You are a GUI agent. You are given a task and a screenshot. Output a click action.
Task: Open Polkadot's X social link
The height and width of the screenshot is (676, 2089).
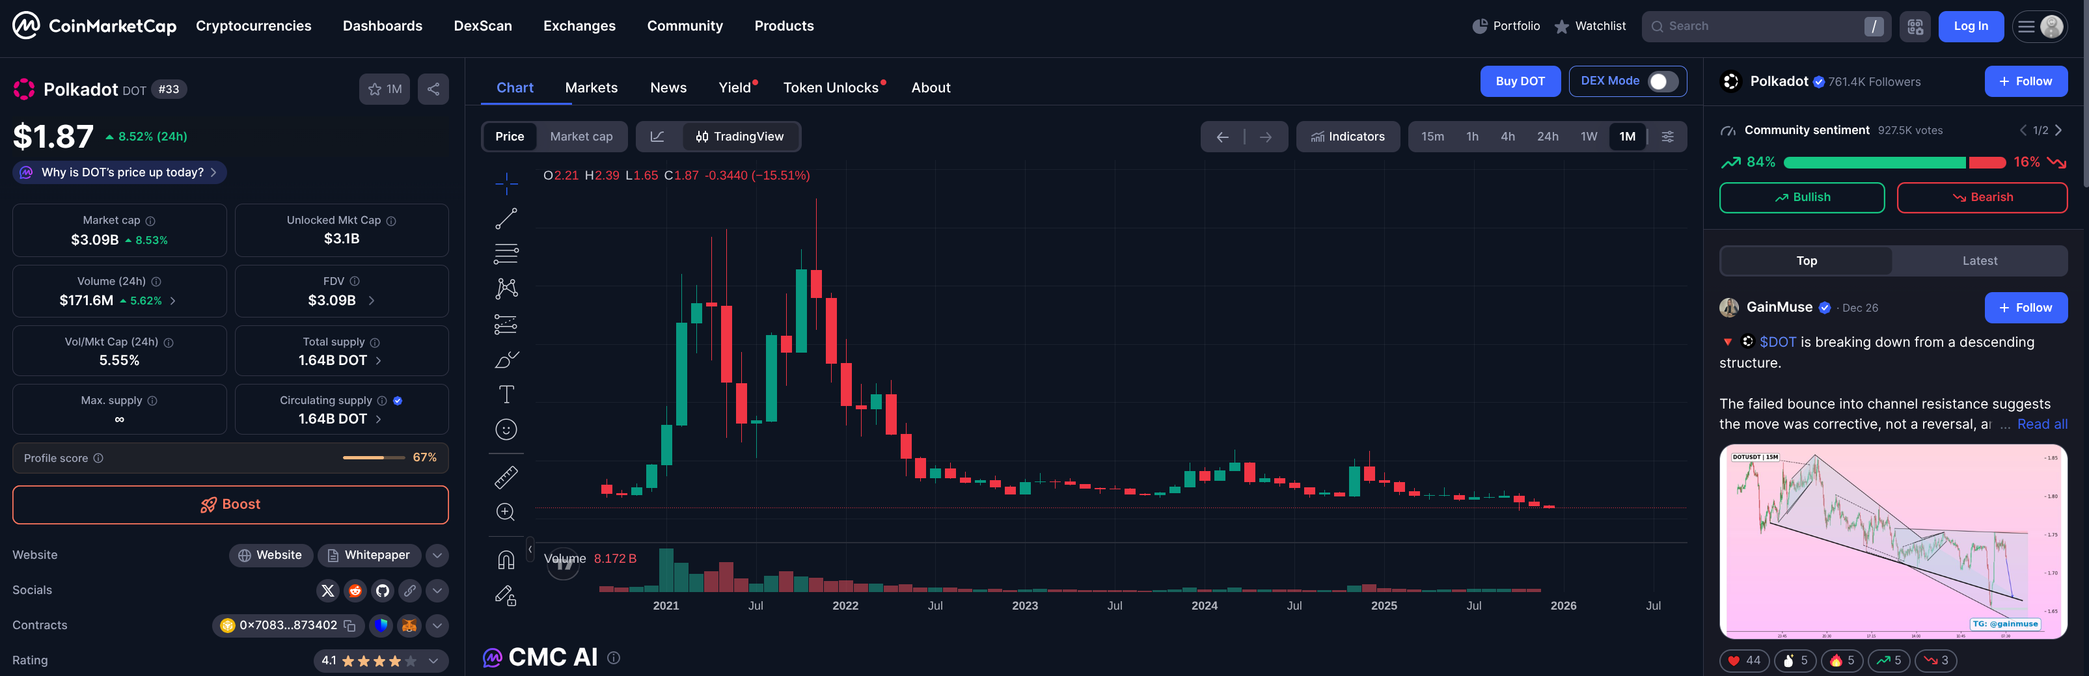pos(327,591)
